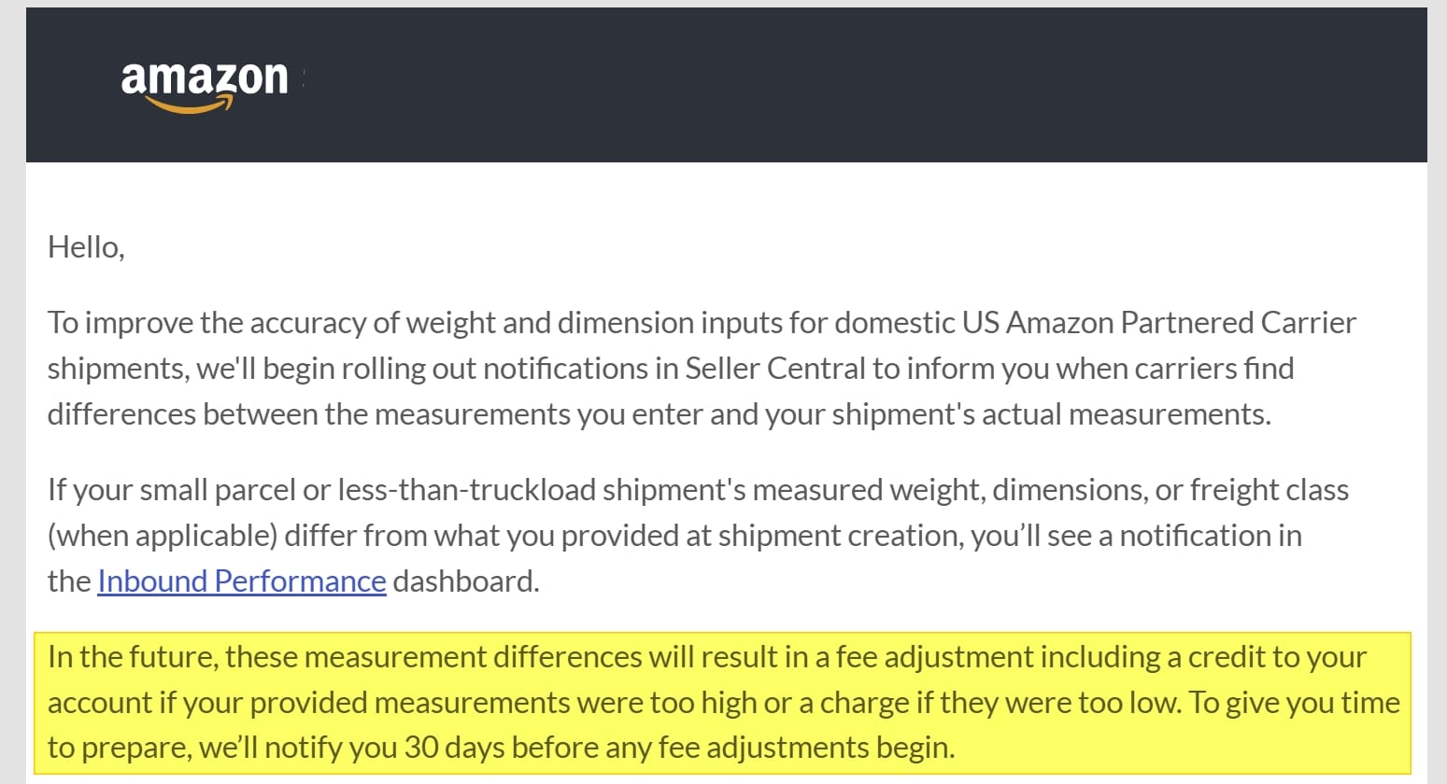Click "Amazon Partnered Carrier" text
This screenshot has width=1447, height=784.
click(x=1181, y=322)
